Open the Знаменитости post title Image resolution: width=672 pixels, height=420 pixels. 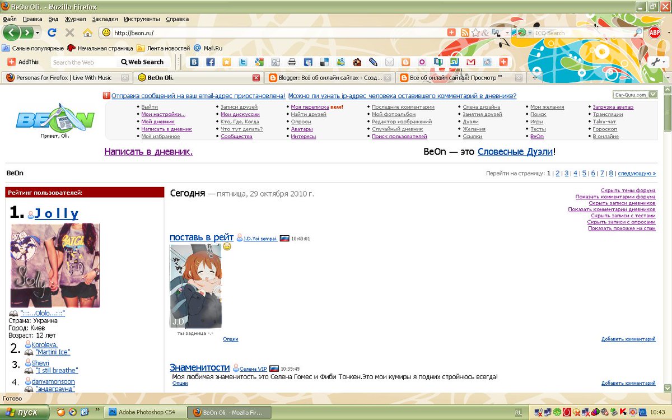200,367
